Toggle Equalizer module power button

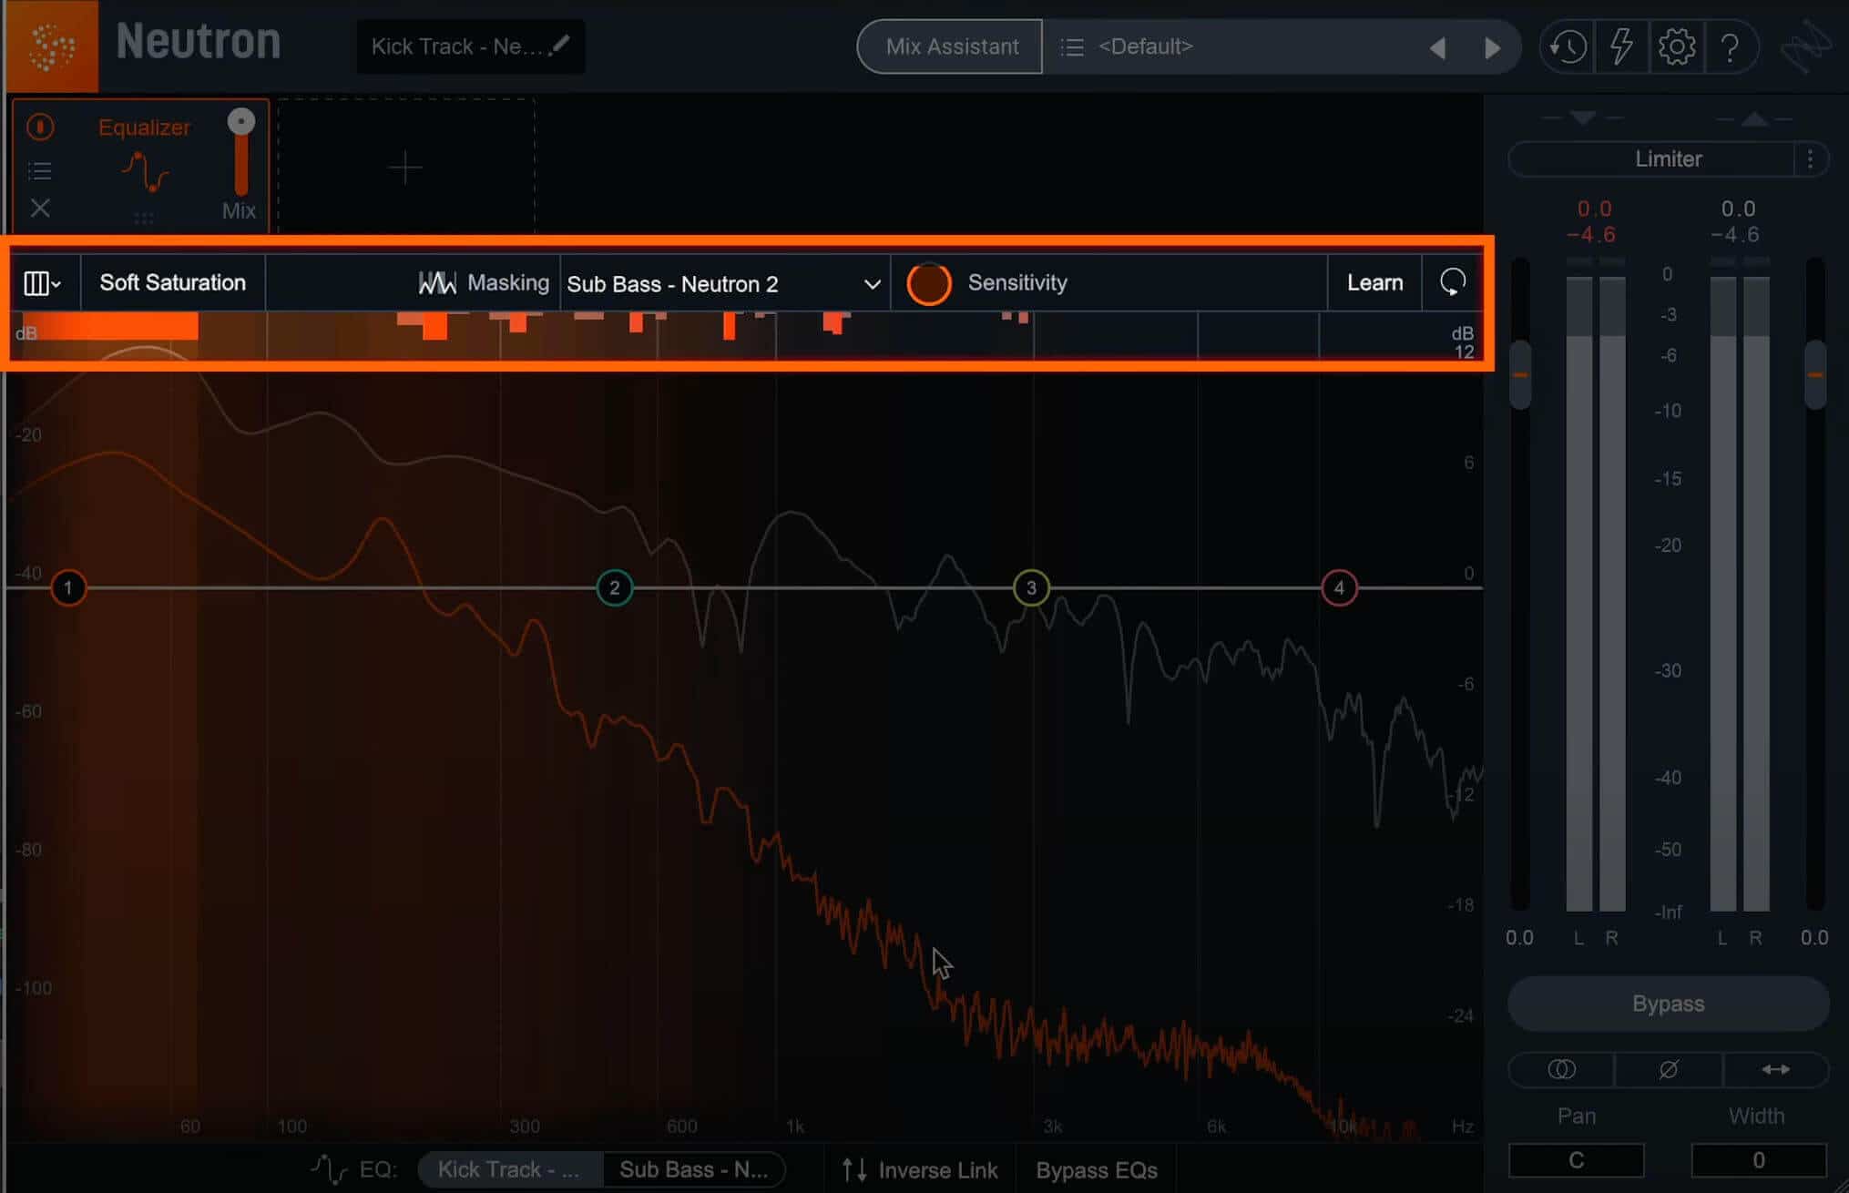[40, 127]
